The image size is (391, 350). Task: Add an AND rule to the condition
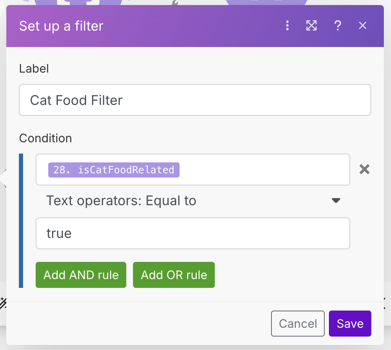point(81,275)
